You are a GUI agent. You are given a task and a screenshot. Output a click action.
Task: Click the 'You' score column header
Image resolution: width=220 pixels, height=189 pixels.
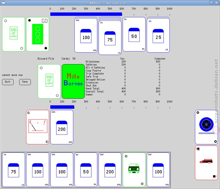click(x=122, y=59)
